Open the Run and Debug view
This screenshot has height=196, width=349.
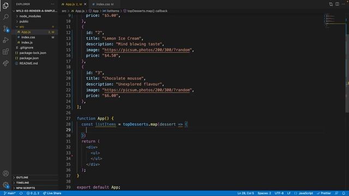pyautogui.click(x=6, y=40)
